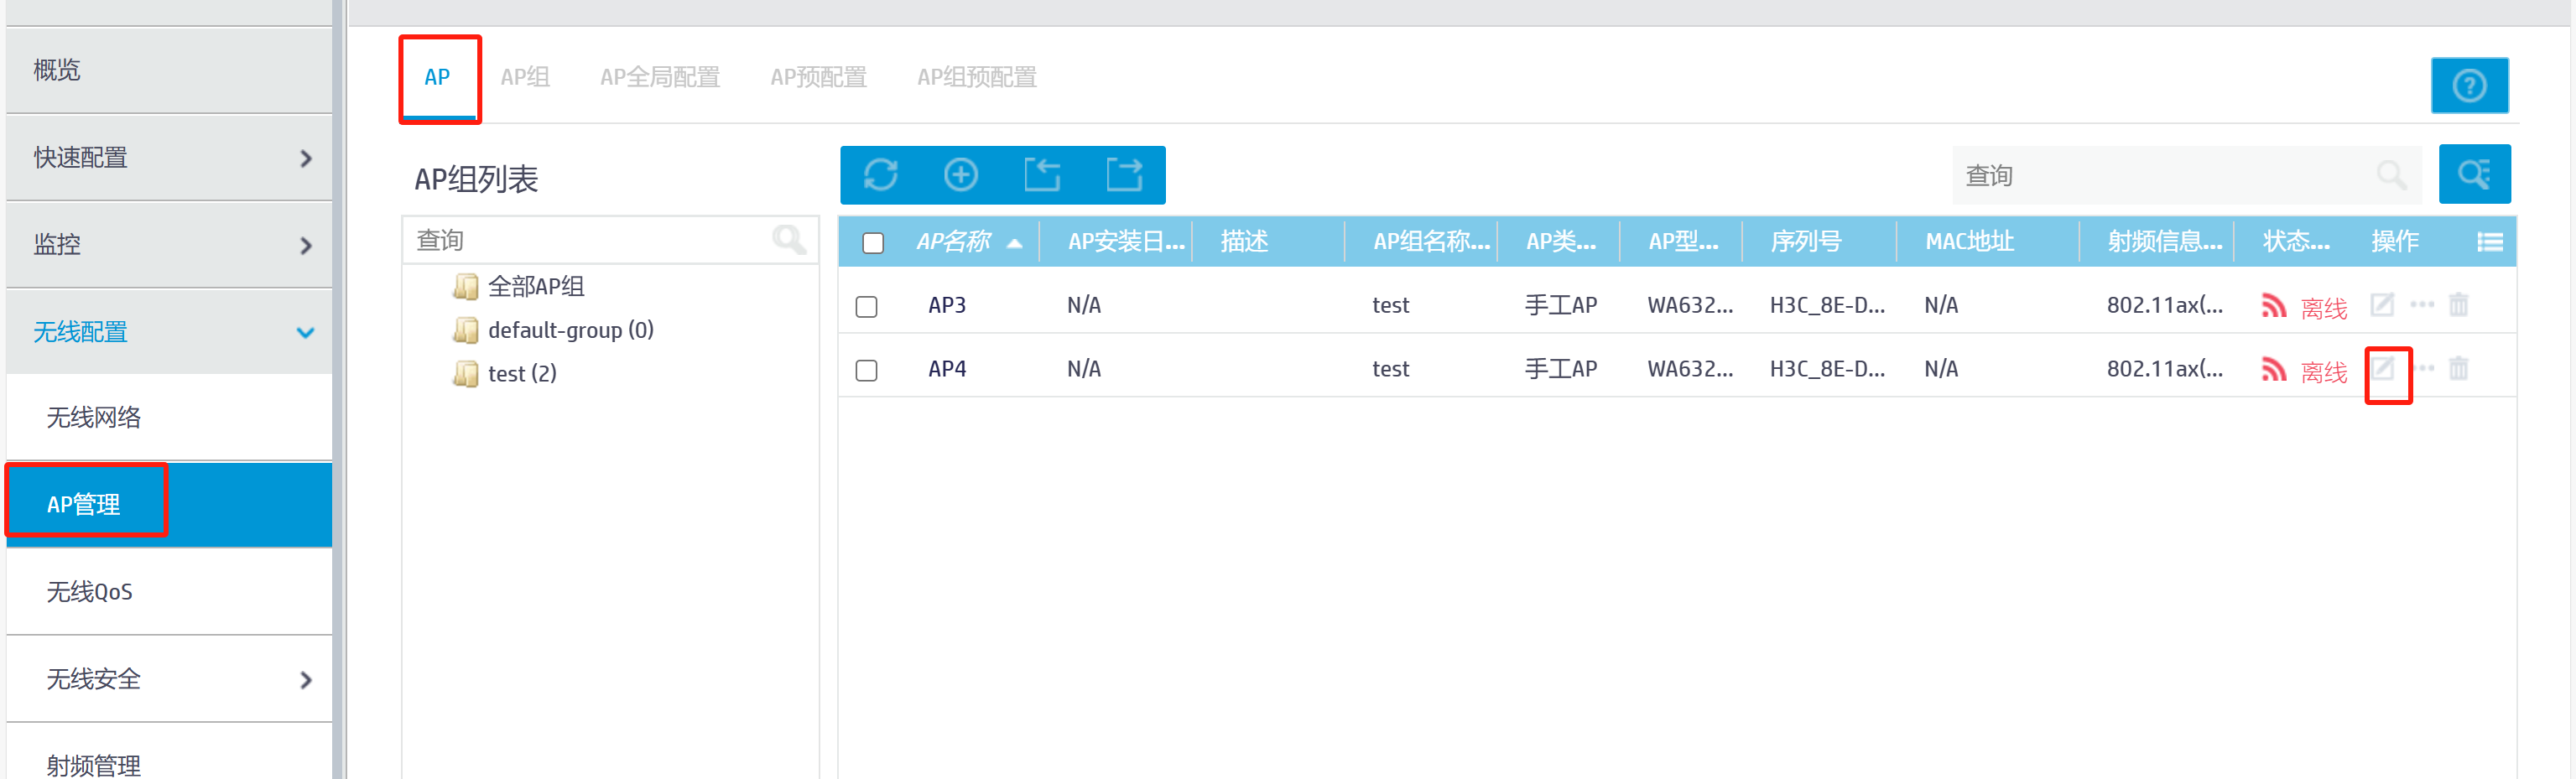Open the help question mark icon

pos(2469,86)
